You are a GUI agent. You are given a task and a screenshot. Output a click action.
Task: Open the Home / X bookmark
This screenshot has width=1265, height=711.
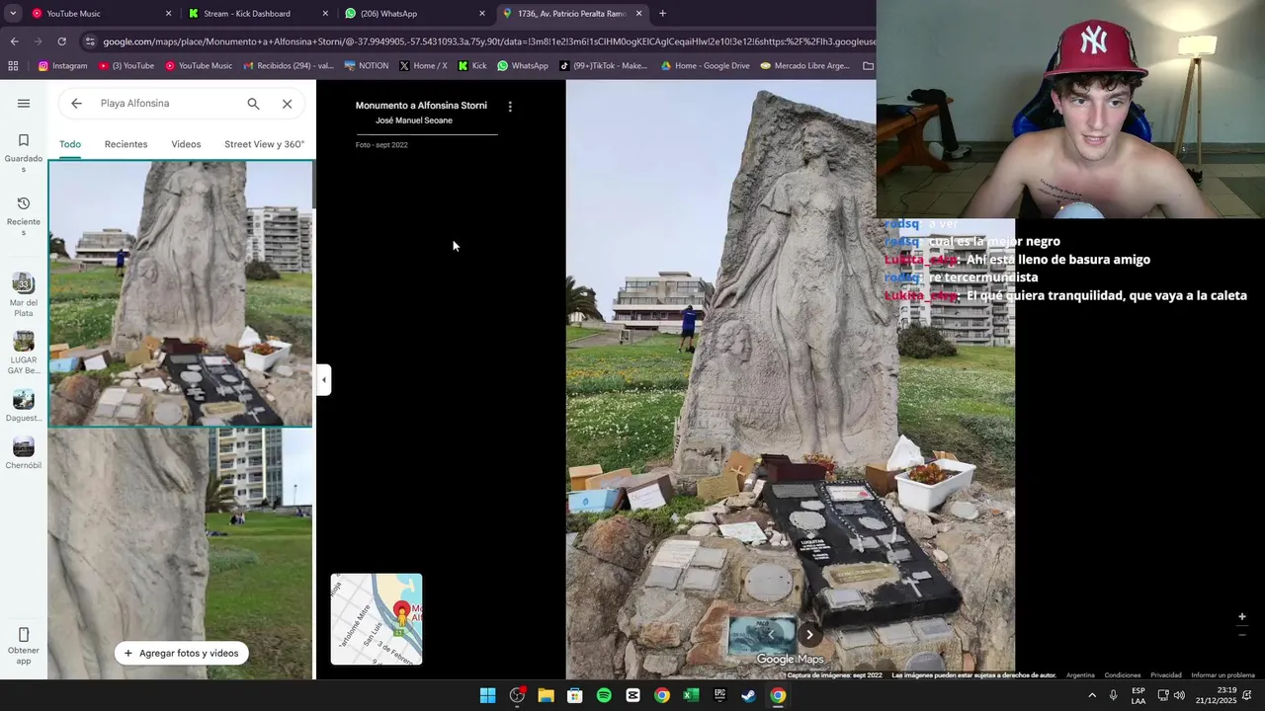tap(423, 66)
